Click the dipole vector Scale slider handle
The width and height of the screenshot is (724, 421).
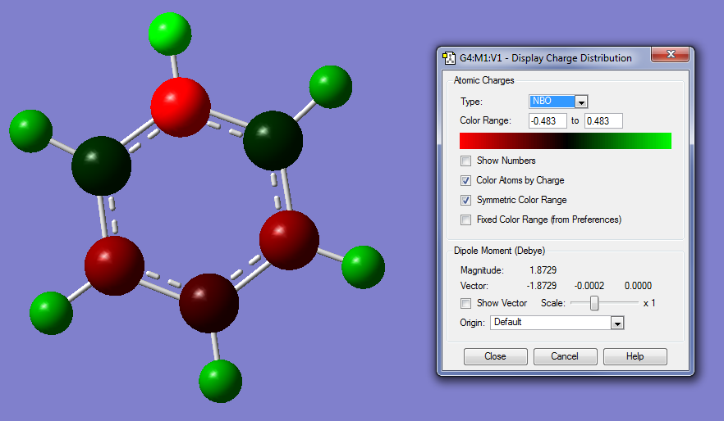tap(594, 303)
